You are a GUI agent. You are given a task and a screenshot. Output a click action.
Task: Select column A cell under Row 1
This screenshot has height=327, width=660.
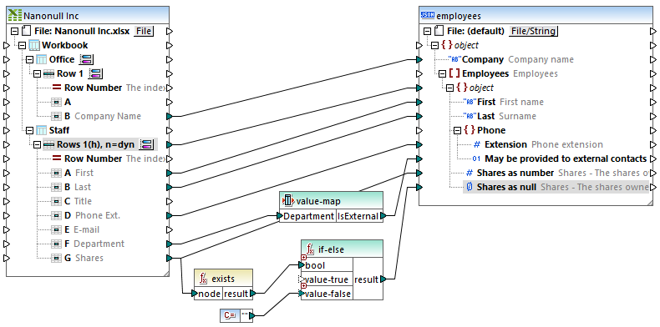click(x=61, y=102)
